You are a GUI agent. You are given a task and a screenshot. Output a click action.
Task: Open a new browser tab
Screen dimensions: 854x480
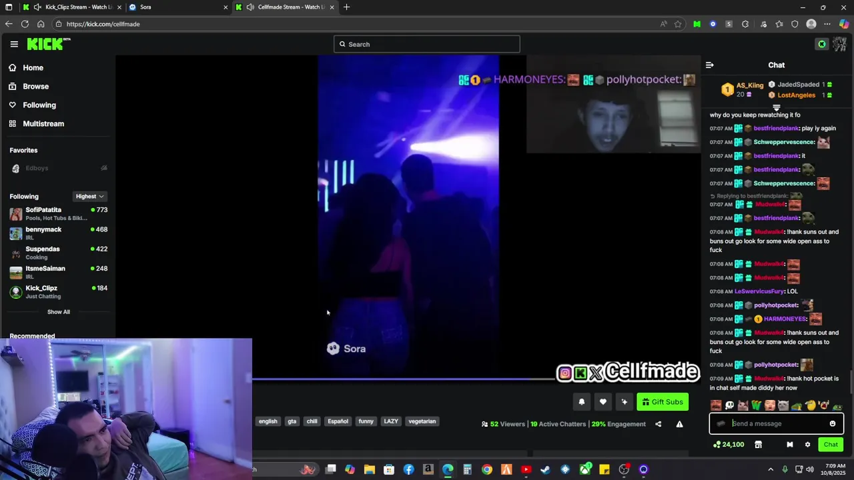(x=346, y=7)
